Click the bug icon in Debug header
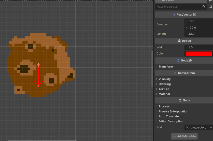 (179, 41)
